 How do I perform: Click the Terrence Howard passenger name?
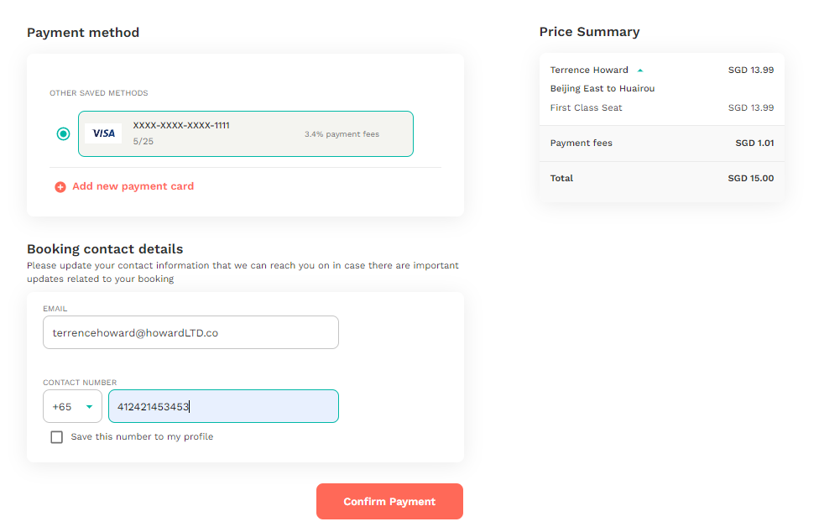tap(589, 70)
